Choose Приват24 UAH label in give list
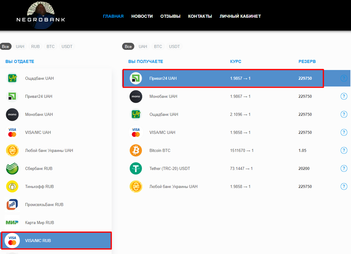351x254 pixels. 38,96
